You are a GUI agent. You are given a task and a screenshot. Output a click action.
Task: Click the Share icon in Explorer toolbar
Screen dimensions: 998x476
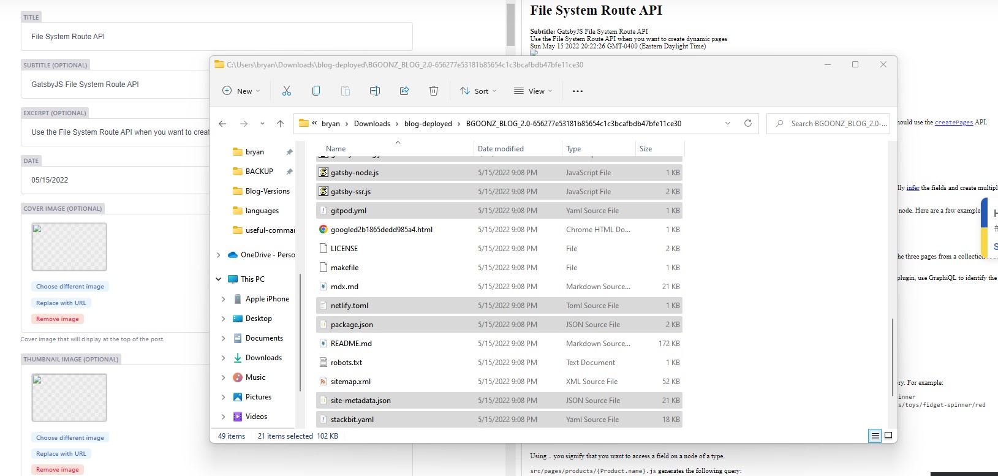(404, 91)
